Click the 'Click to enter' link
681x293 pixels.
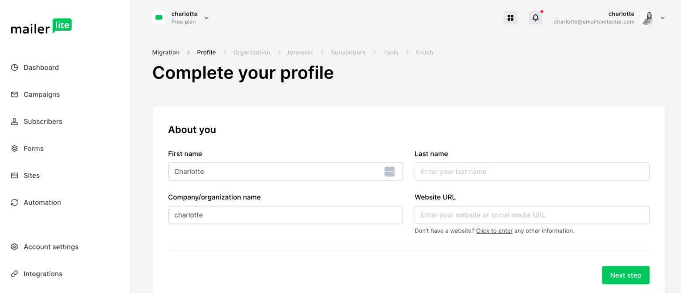point(494,231)
